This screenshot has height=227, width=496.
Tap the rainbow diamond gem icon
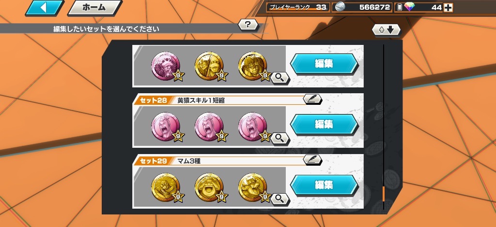409,7
